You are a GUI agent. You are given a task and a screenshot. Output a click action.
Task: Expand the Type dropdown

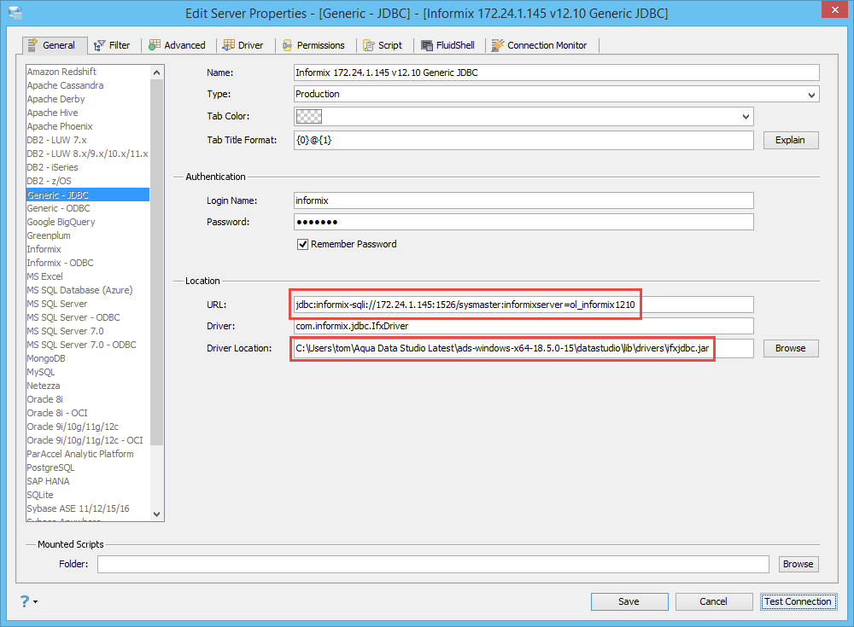[811, 95]
